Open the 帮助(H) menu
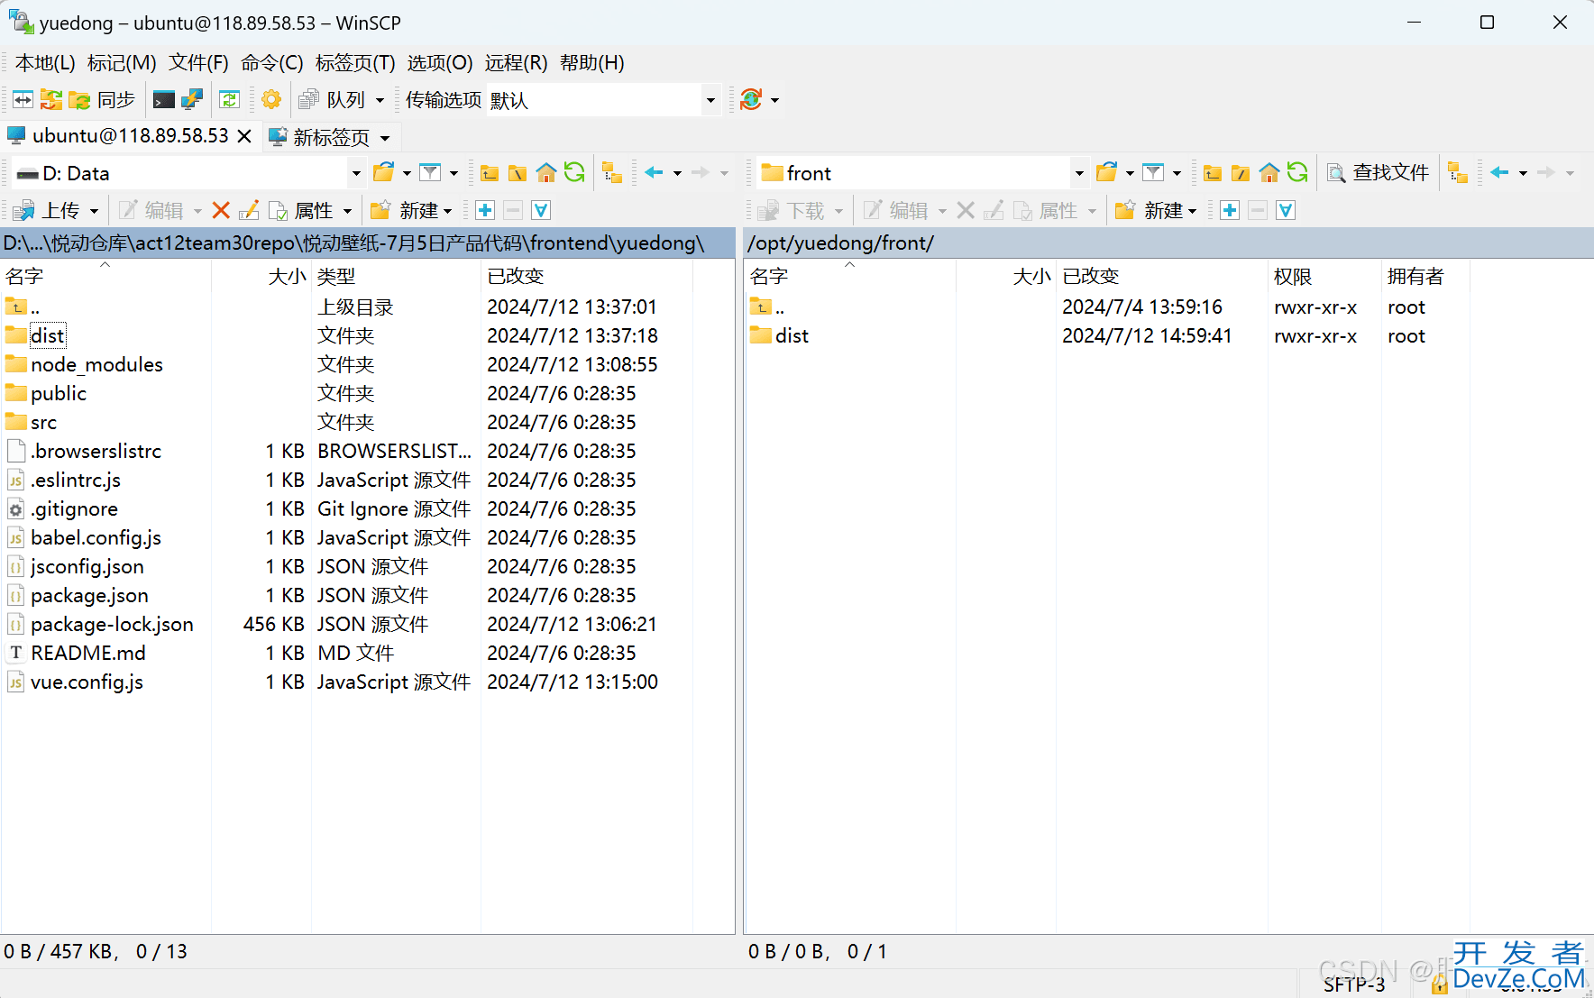 pyautogui.click(x=592, y=62)
